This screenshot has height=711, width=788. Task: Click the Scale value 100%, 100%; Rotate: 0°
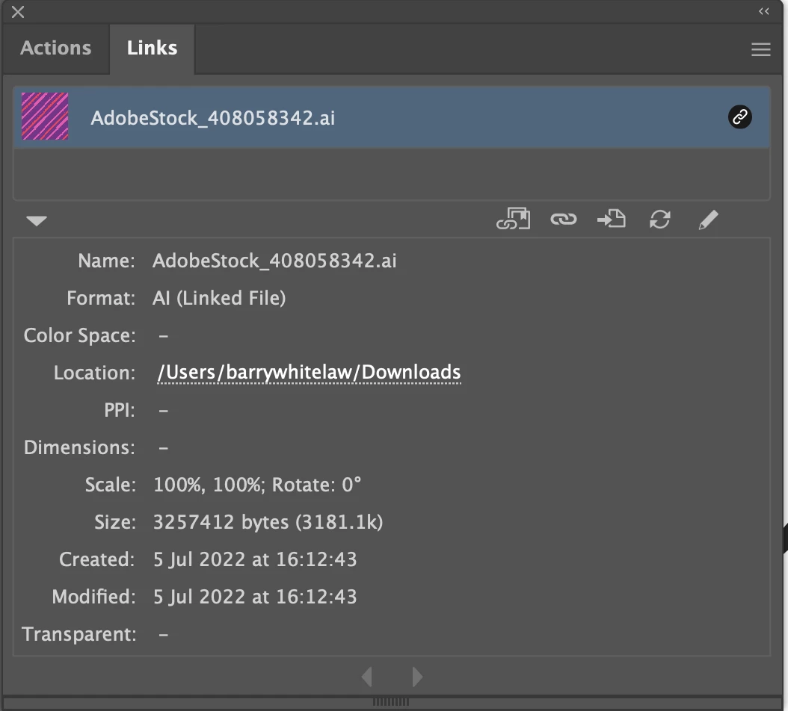(256, 485)
